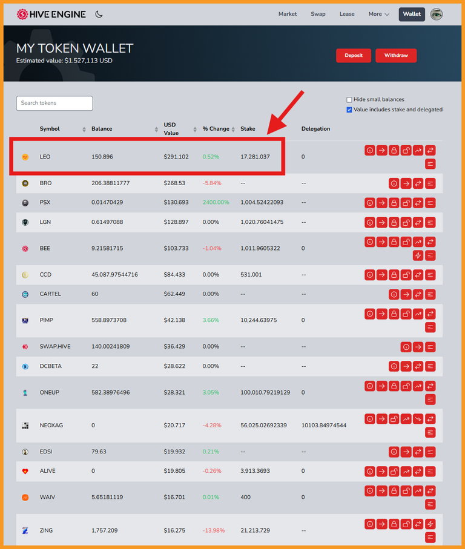Select PIMP stake value 10,244.63975
The image size is (465, 549).
click(259, 320)
